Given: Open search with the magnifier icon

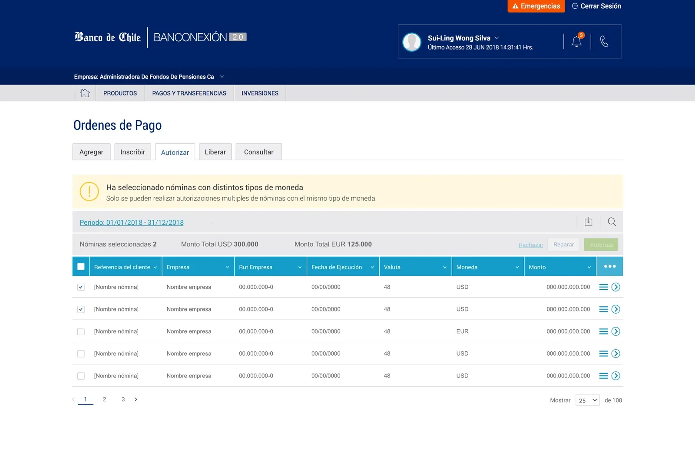Looking at the screenshot, I should (612, 222).
